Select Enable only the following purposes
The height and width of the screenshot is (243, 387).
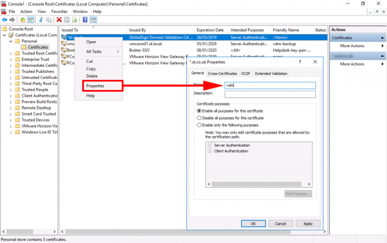pyautogui.click(x=199, y=125)
